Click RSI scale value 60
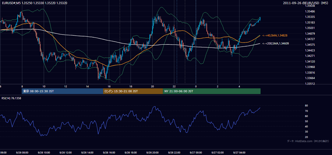Image resolution: width=332 pixels, height=155 pixels. tap(307, 116)
